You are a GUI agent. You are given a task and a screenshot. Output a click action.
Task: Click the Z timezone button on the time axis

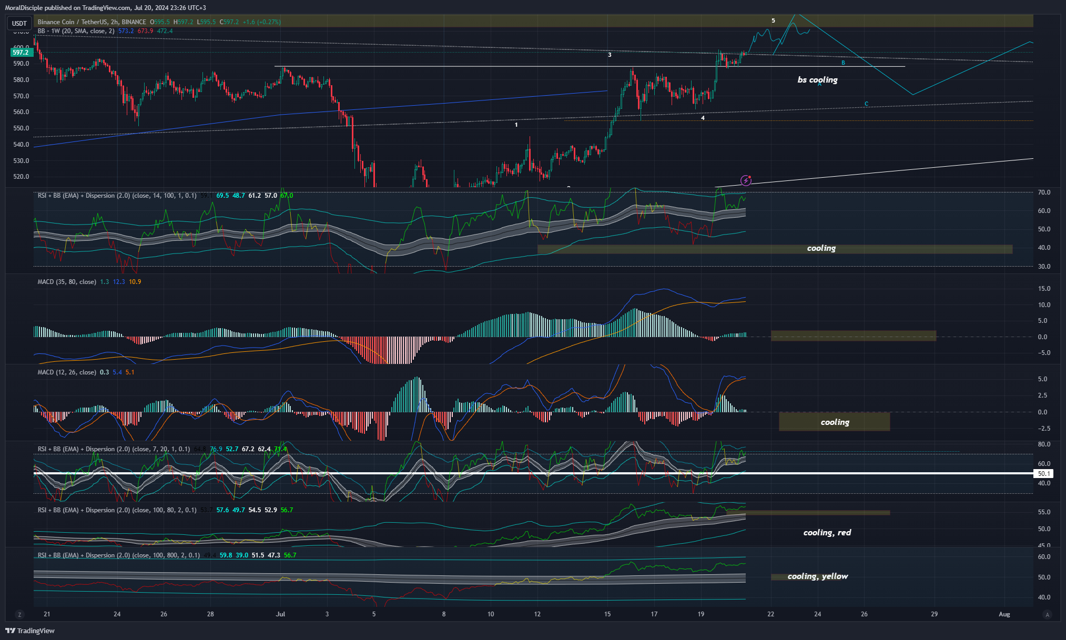click(x=19, y=614)
